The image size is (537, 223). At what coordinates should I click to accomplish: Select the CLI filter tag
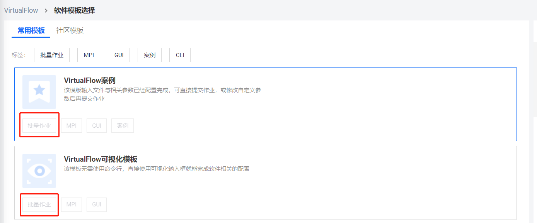180,55
